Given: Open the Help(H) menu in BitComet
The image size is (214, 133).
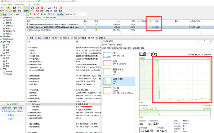Looking at the screenshot, I should (37, 5).
